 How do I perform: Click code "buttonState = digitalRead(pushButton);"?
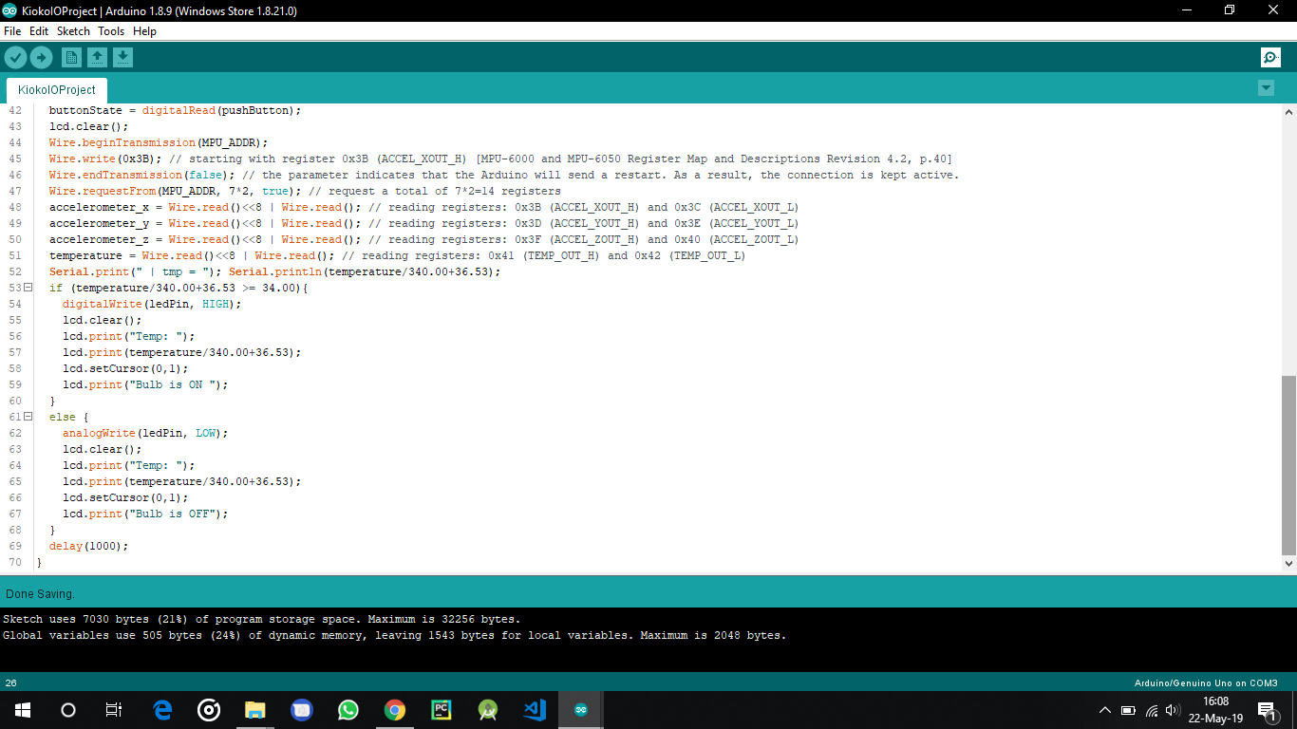[175, 110]
